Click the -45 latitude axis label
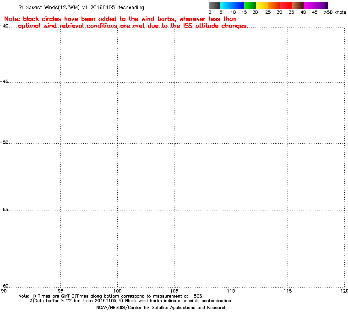Image resolution: width=348 pixels, height=315 pixels. [x=4, y=81]
